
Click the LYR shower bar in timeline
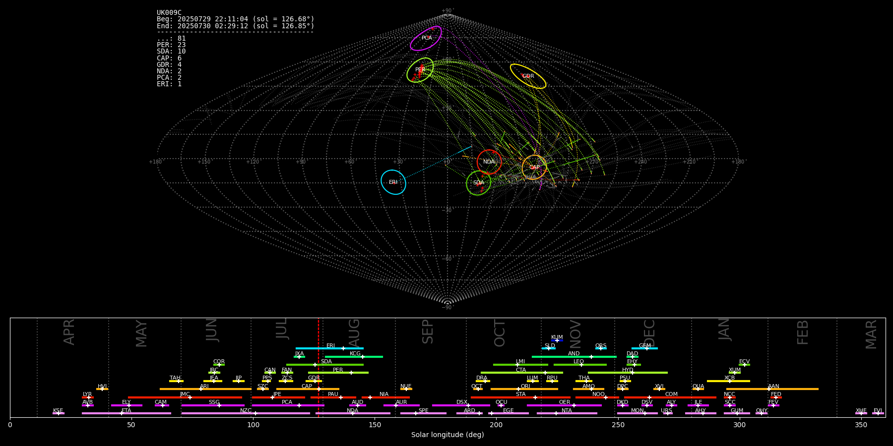coord(88,397)
